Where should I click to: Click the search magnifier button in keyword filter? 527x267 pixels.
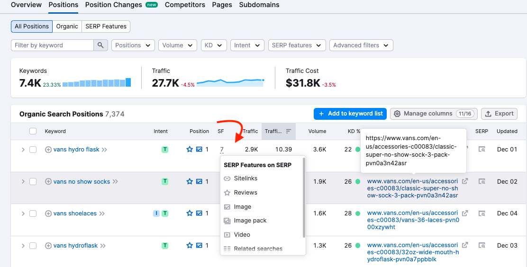(x=100, y=45)
